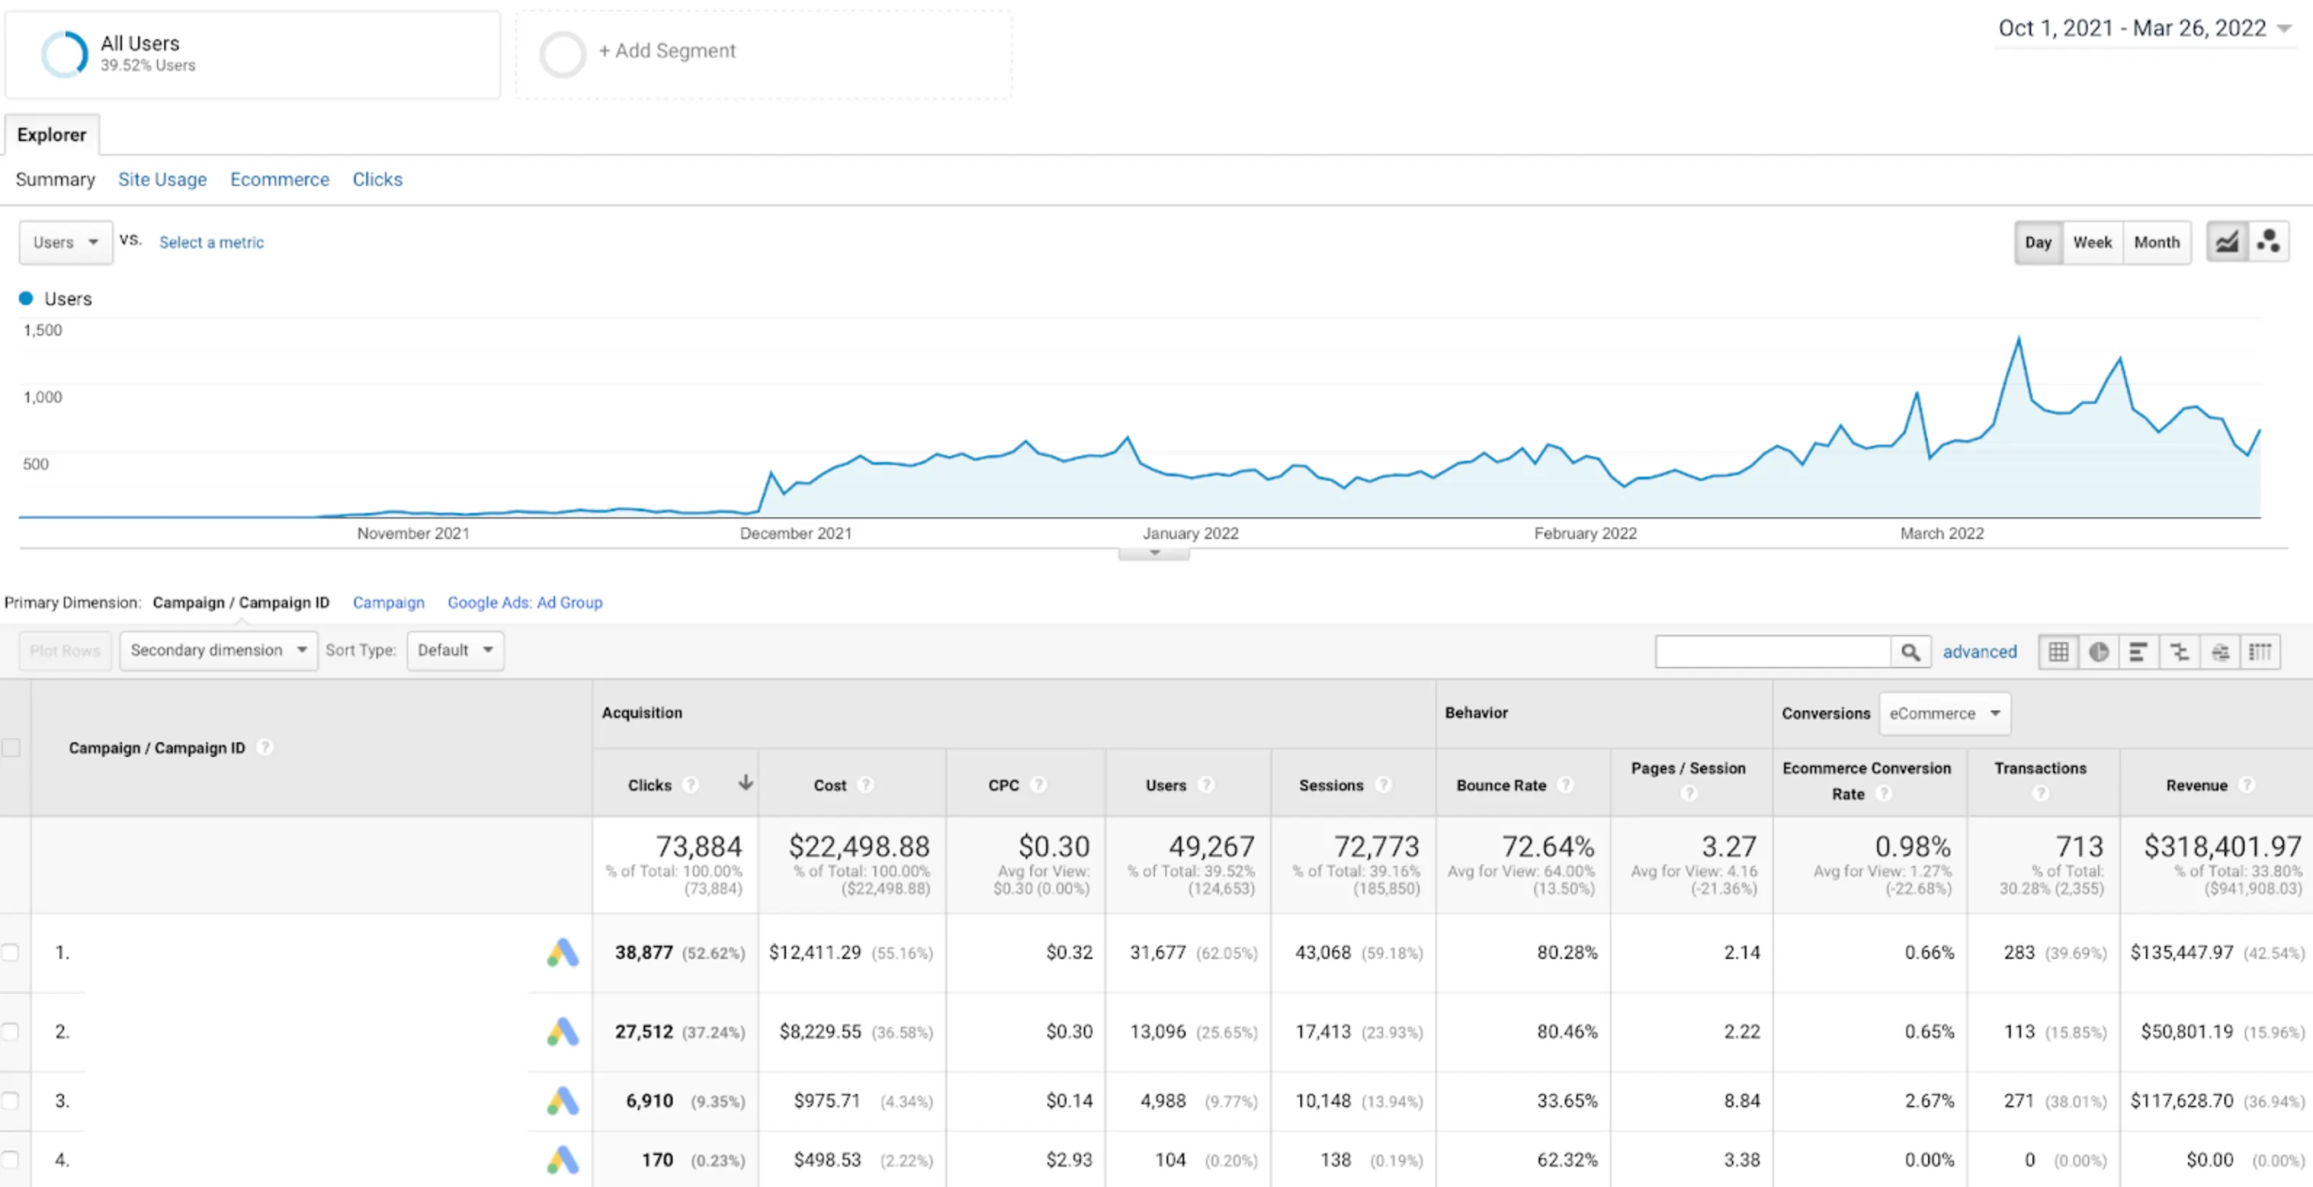Check the row 1 checkbox
2313x1187 pixels.
[10, 952]
